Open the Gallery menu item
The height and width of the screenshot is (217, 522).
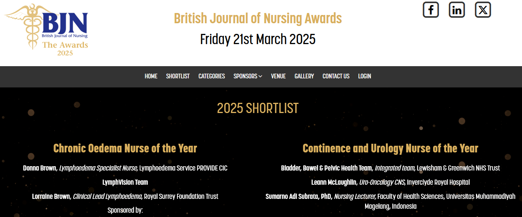pos(304,76)
